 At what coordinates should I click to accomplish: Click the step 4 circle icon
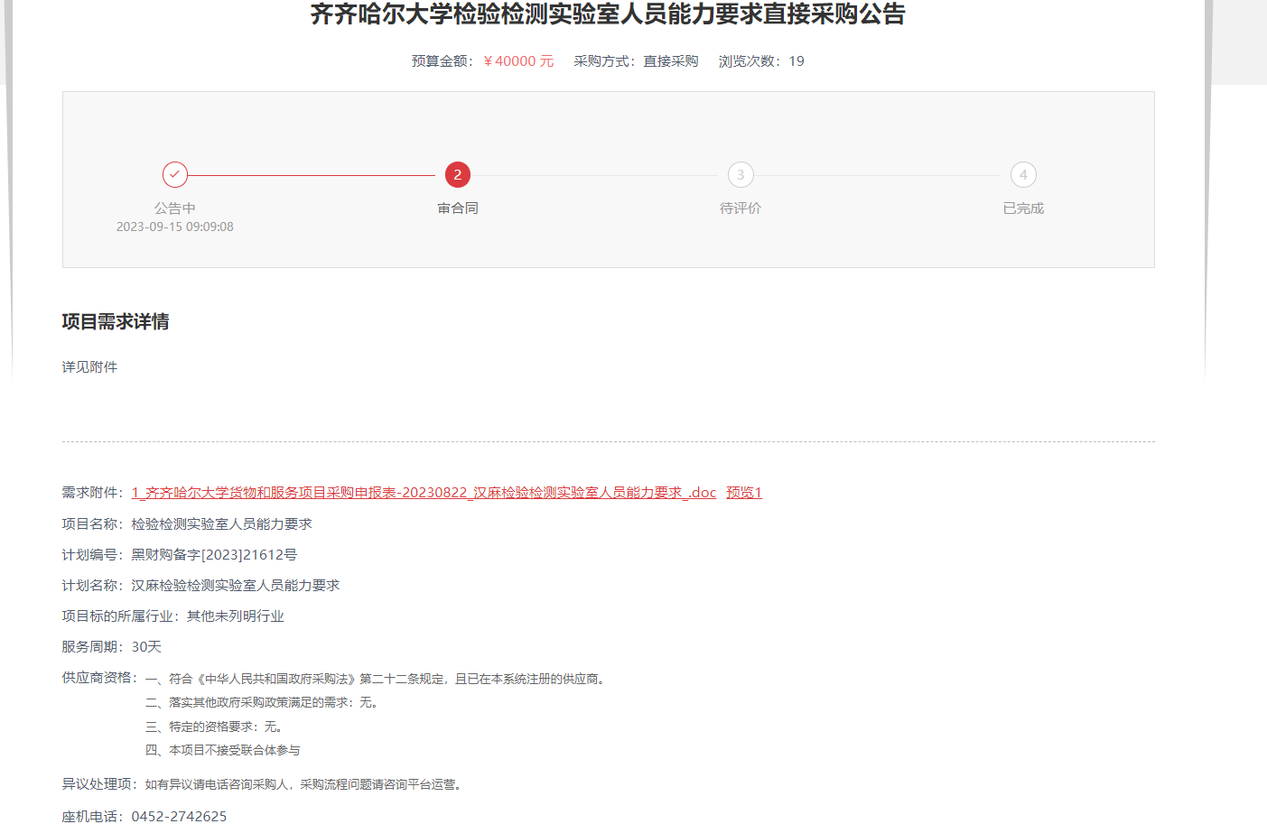pos(1023,174)
